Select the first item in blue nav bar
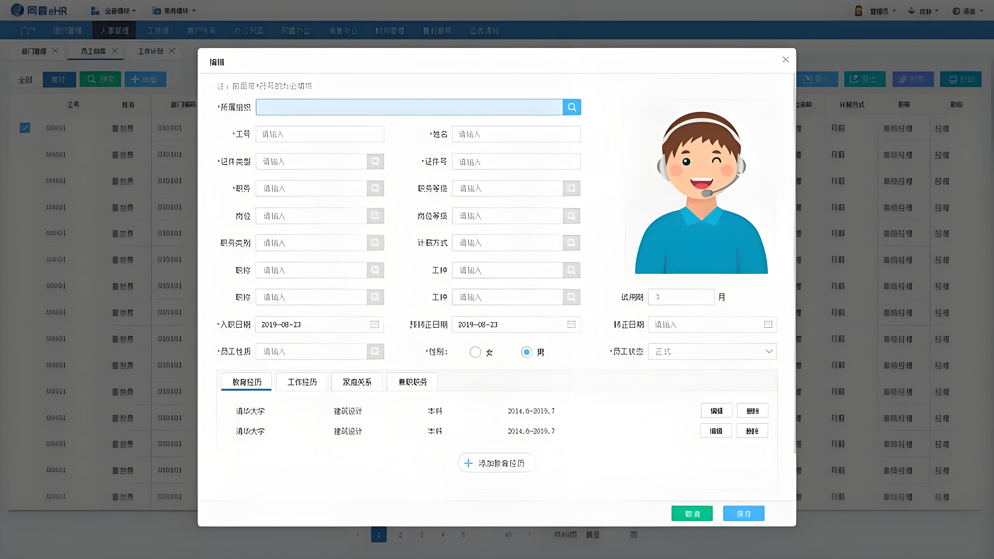The width and height of the screenshot is (994, 559). [x=28, y=30]
